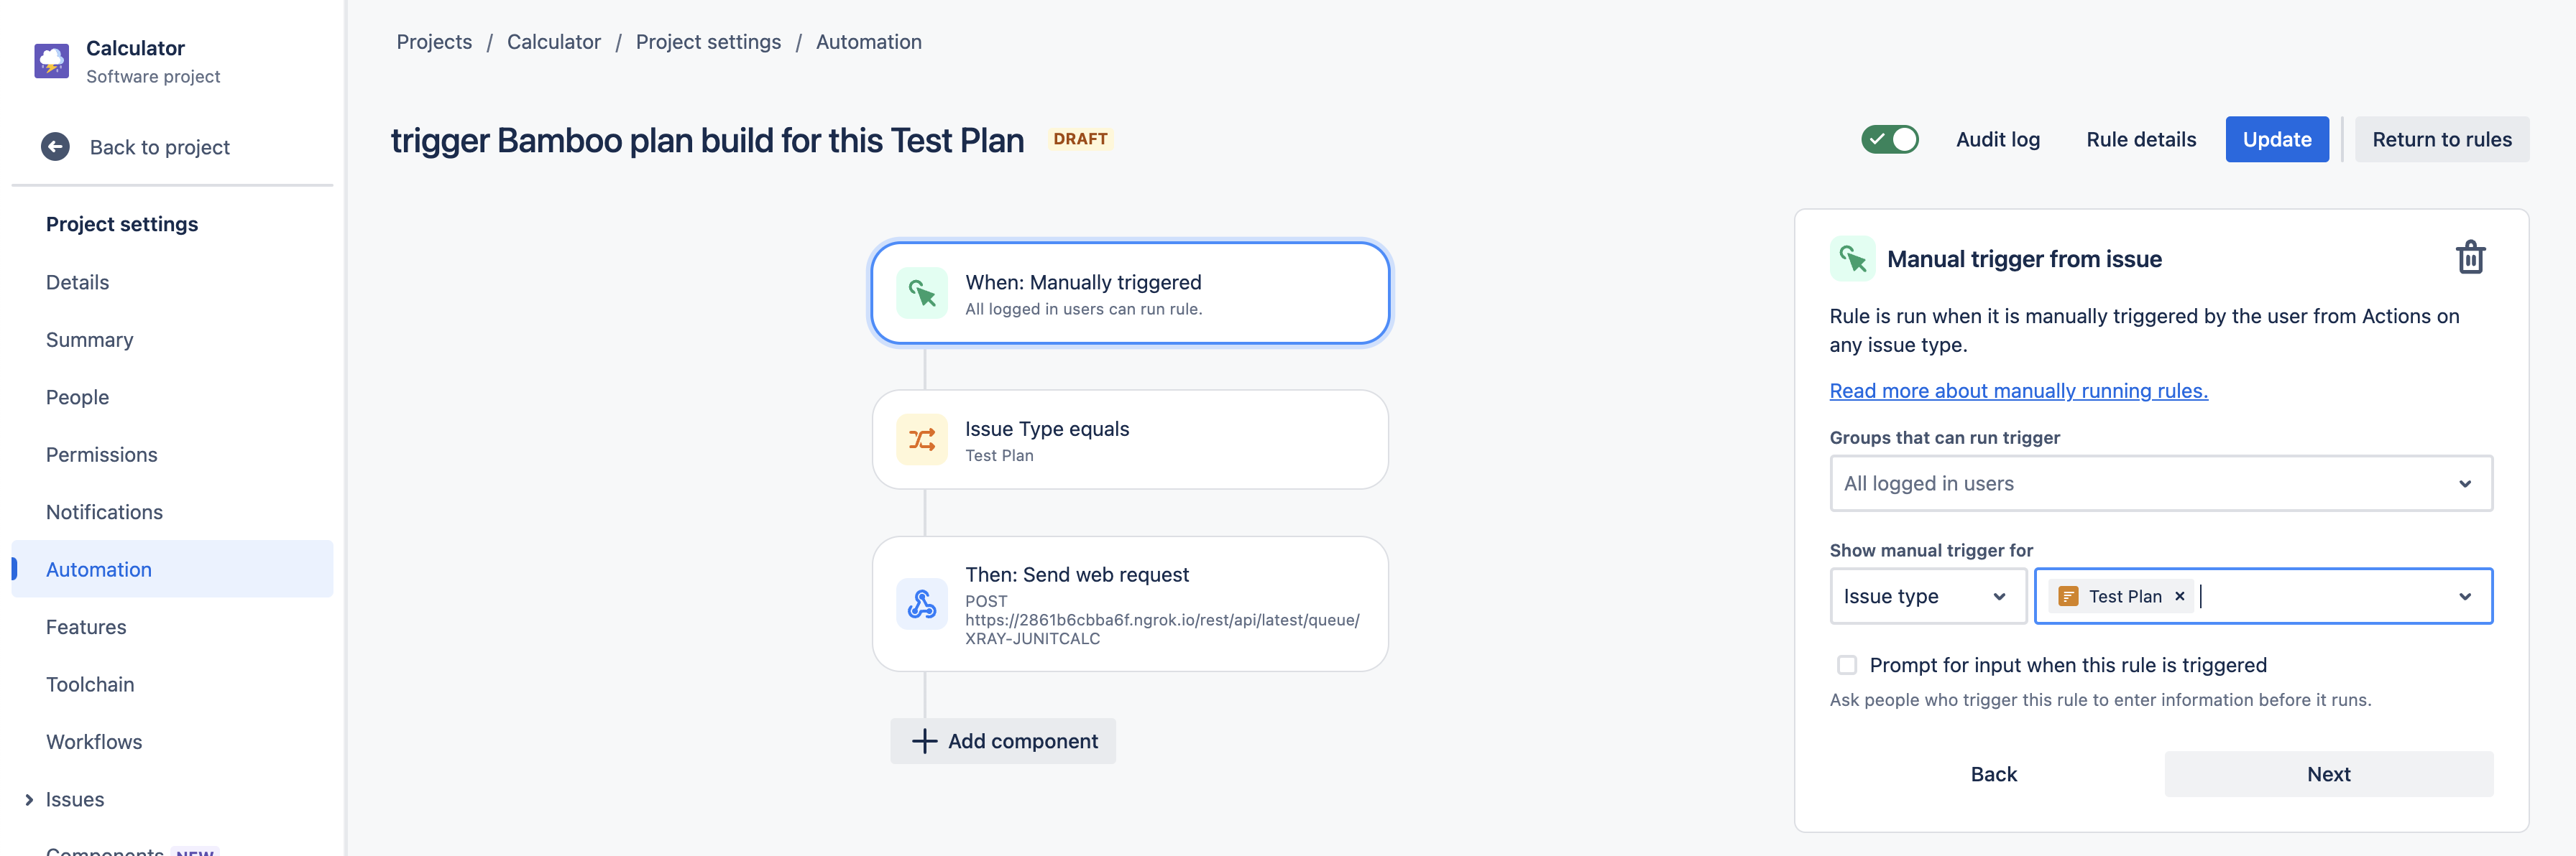Screen dimensions: 2576x856
Task: Open the Issue type dropdown
Action: pos(1927,596)
